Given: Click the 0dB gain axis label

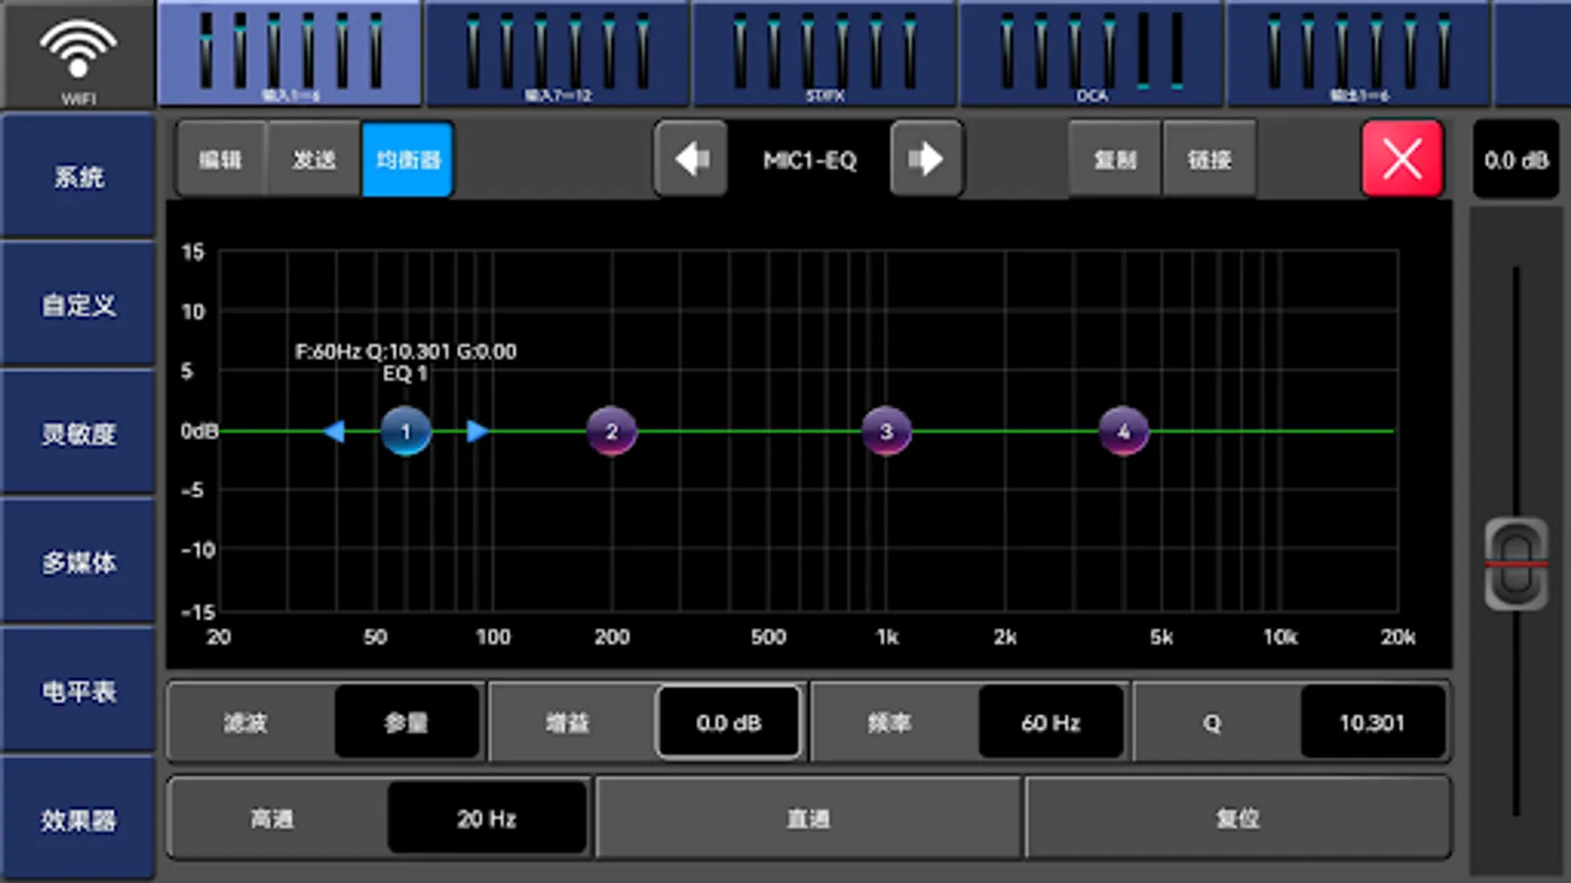Looking at the screenshot, I should tap(199, 432).
